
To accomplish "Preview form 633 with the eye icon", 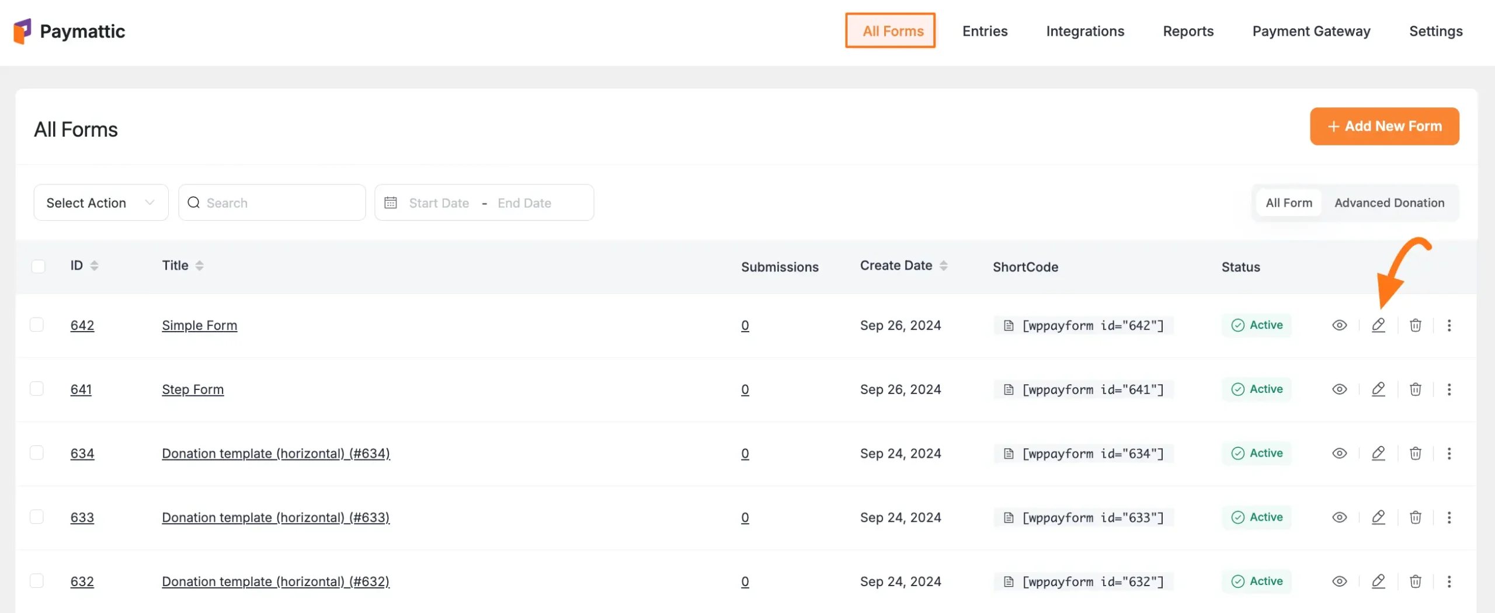I will 1339,517.
